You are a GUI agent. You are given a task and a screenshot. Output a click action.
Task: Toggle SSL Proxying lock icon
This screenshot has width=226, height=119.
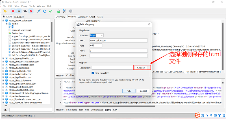pos(19,11)
